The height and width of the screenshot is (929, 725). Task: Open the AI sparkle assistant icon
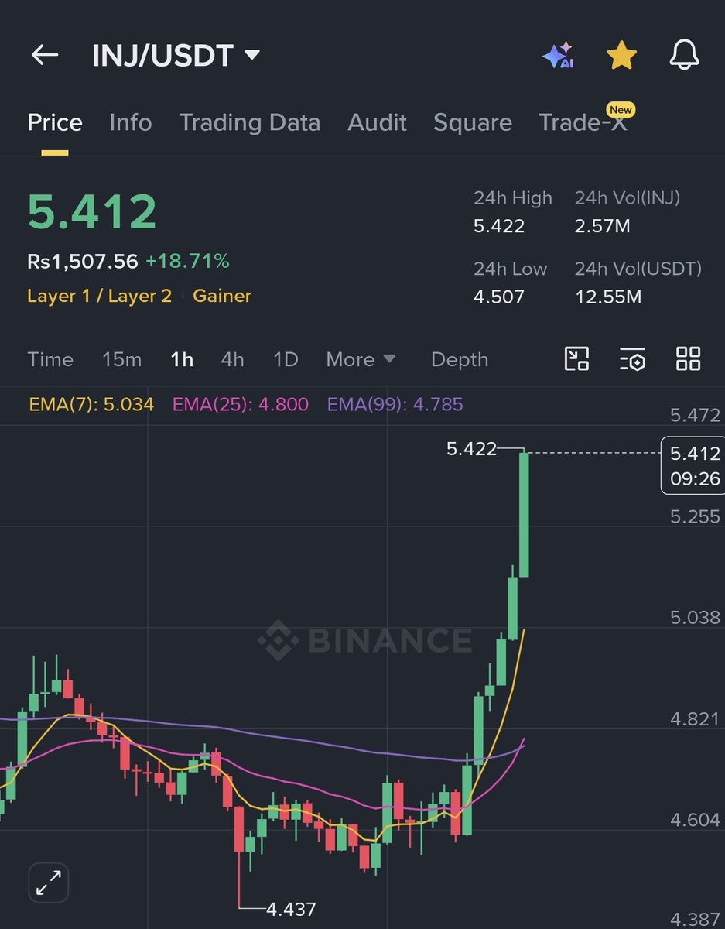pyautogui.click(x=558, y=56)
